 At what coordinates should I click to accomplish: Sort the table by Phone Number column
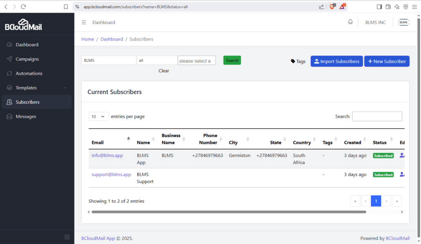208,139
